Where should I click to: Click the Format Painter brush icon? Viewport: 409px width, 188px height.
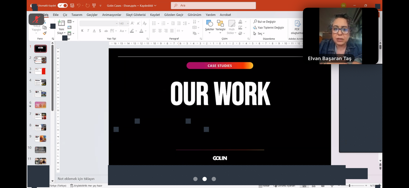click(45, 33)
